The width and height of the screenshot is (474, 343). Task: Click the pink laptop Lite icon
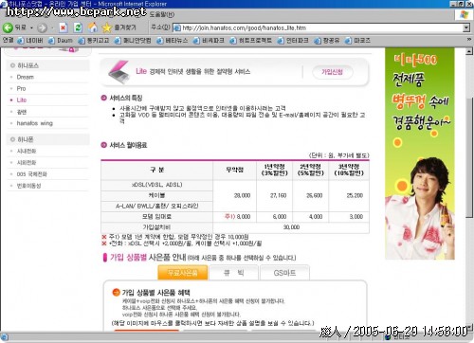click(118, 72)
